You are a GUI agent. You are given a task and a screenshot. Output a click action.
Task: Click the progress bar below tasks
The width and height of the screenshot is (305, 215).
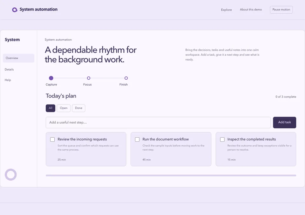coord(171,176)
